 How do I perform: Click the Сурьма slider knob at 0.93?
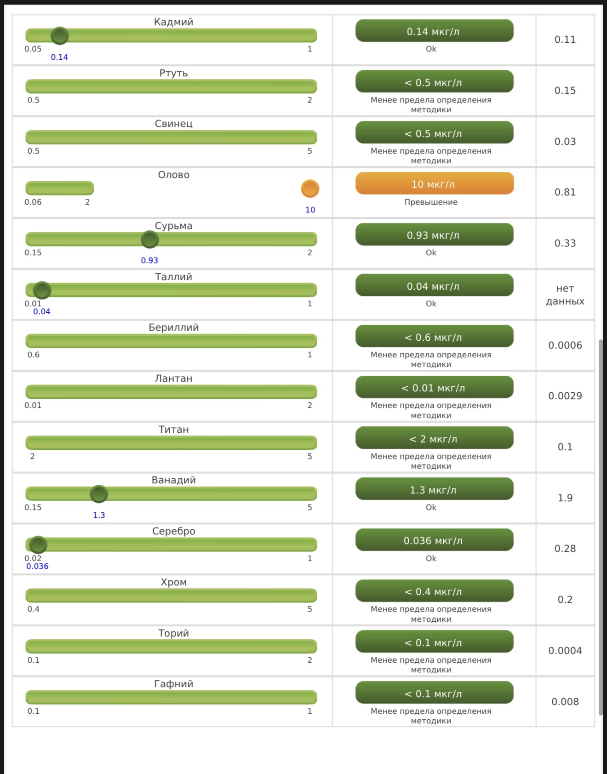[149, 239]
